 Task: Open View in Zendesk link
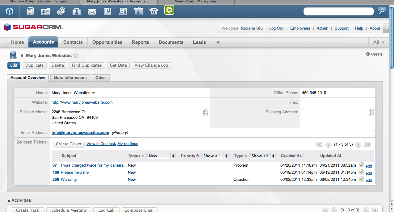[x=101, y=144]
